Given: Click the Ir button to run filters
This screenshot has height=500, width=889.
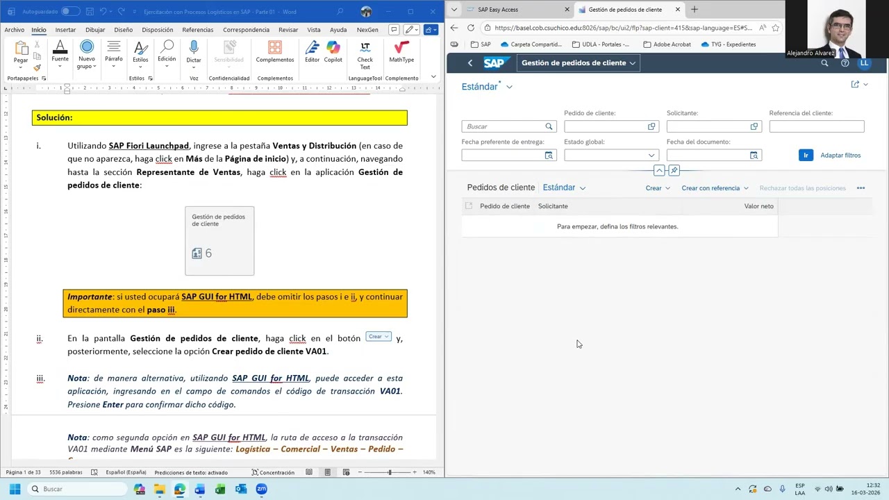Looking at the screenshot, I should pos(806,156).
